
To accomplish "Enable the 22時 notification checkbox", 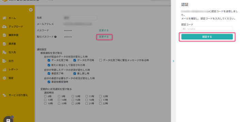I will pyautogui.click(x=100, y=103).
